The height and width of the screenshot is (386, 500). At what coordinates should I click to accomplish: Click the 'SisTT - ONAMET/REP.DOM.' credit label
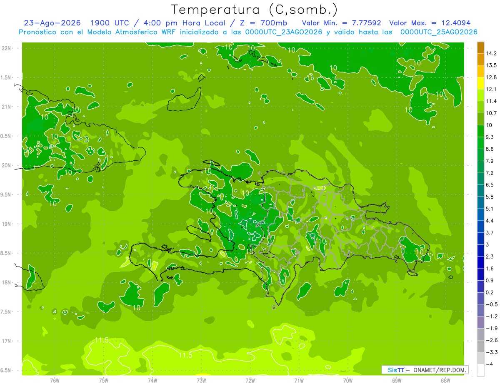425,370
